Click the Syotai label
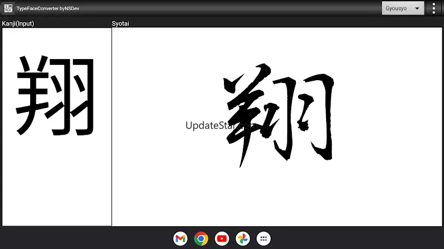This screenshot has width=444, height=249. tap(120, 23)
